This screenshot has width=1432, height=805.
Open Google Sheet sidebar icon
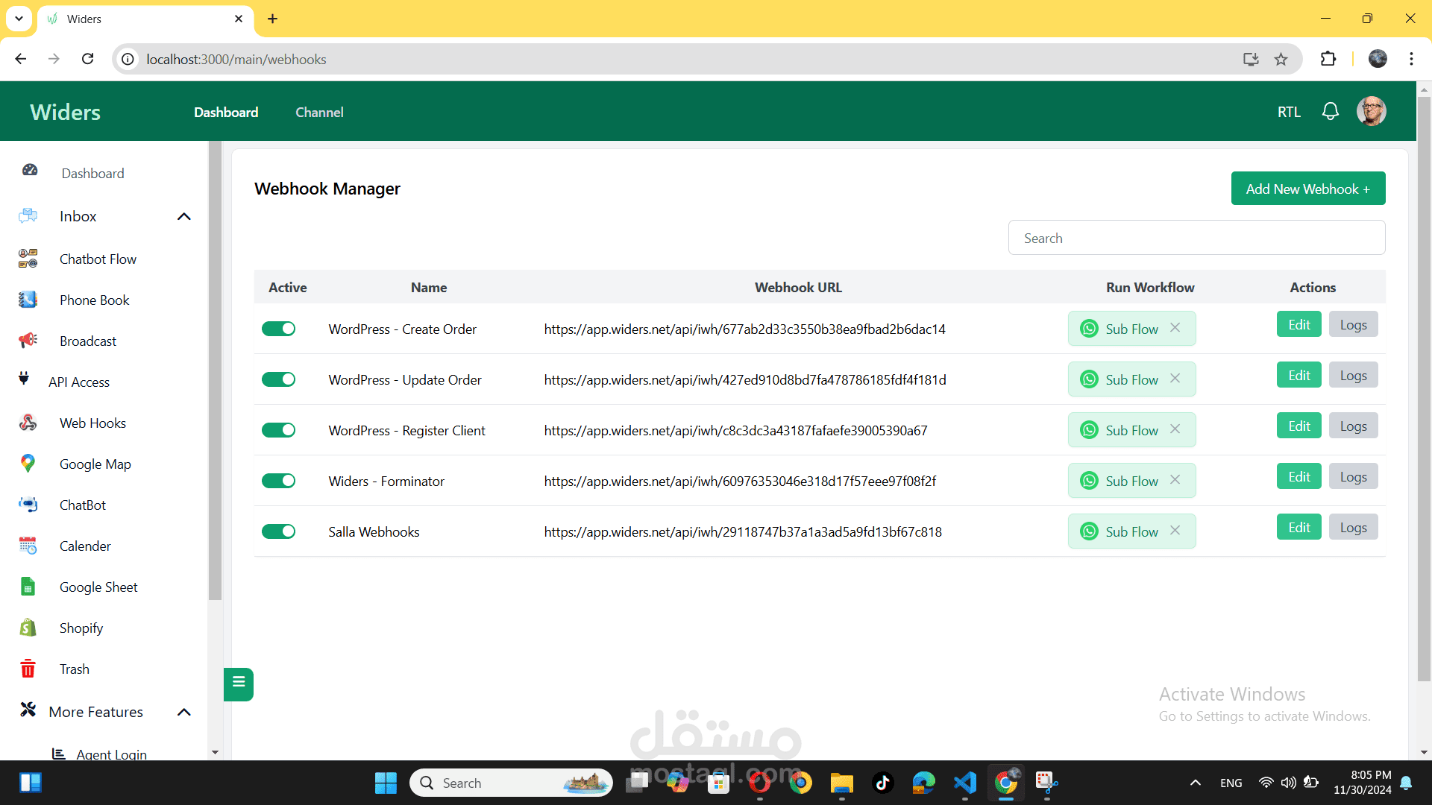[x=28, y=587]
